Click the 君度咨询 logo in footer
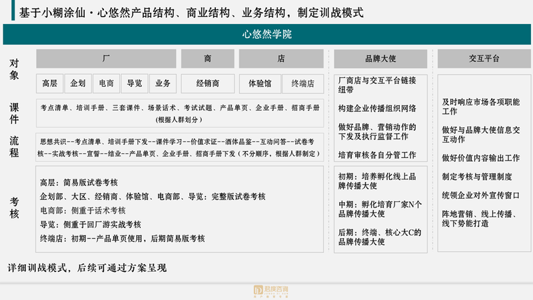Screen dimensions: 533x300 click(x=271, y=291)
